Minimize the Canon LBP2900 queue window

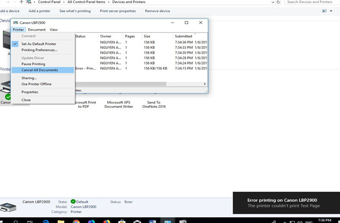point(172,22)
